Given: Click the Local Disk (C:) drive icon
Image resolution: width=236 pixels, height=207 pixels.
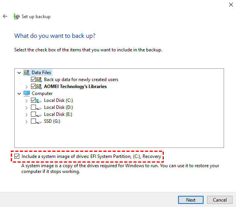Looking at the screenshot, I should point(39,100).
